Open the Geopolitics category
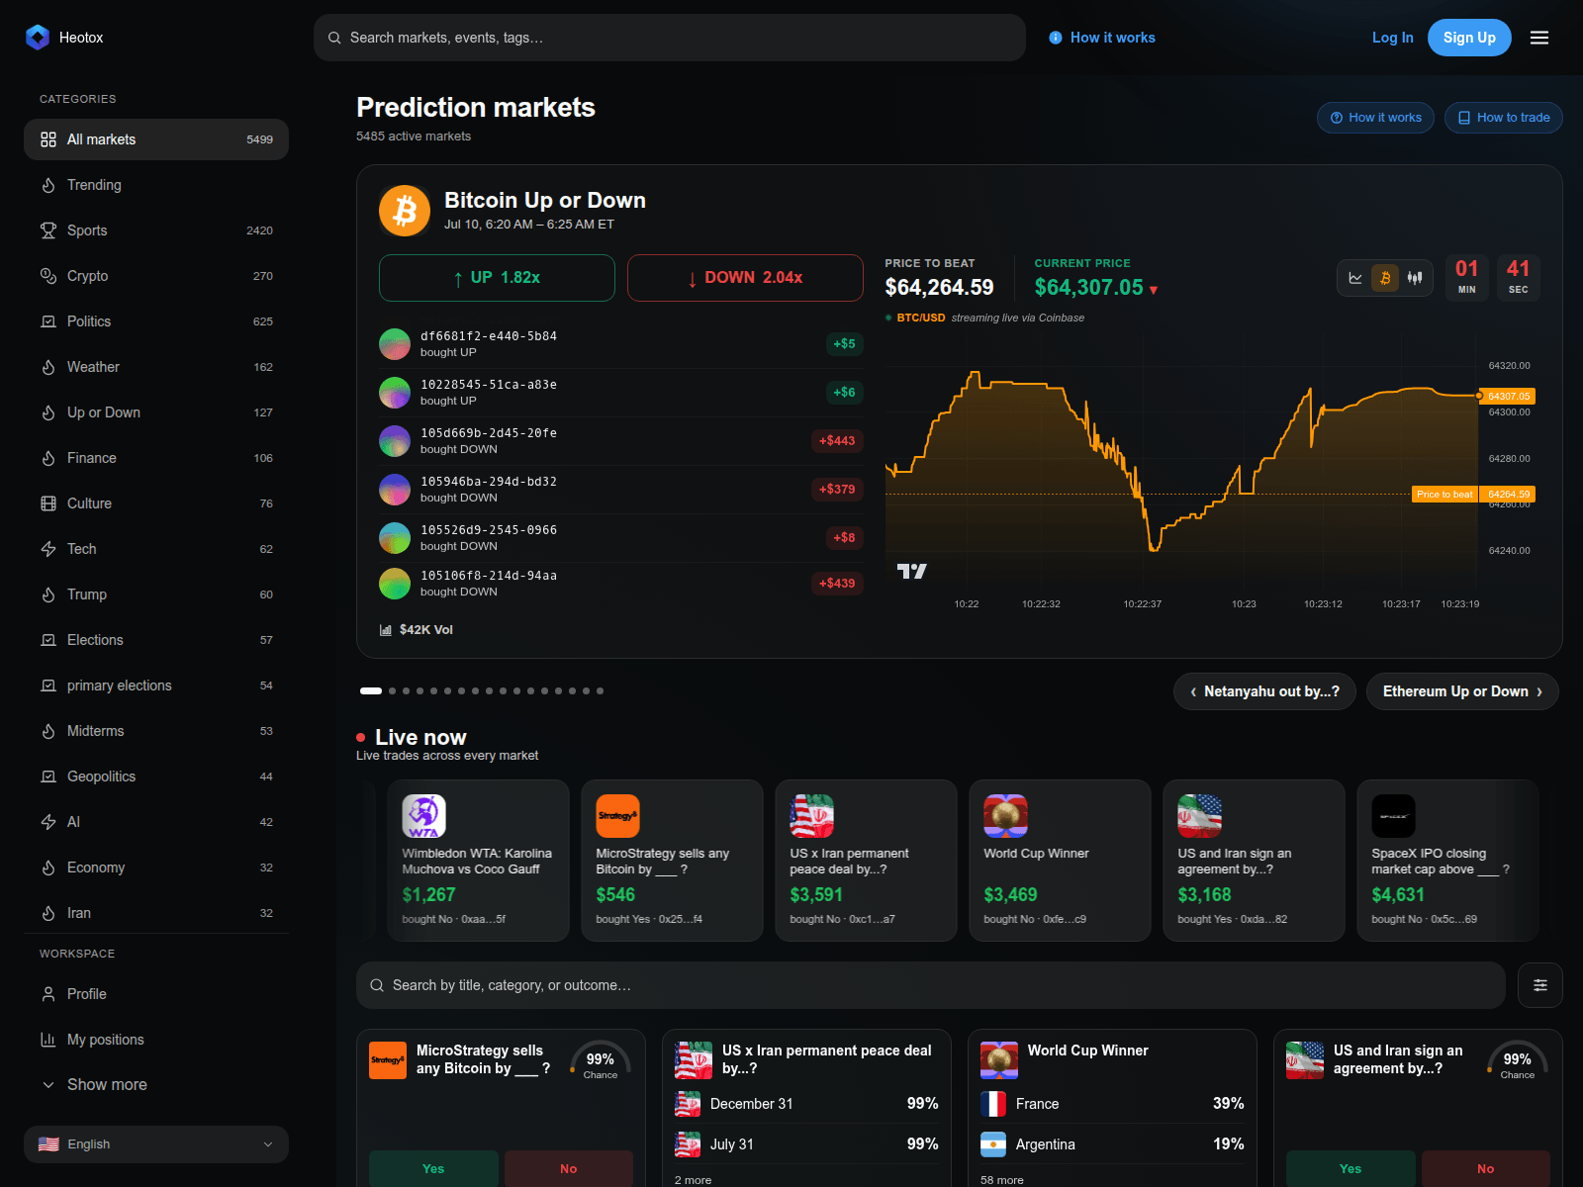 click(156, 776)
